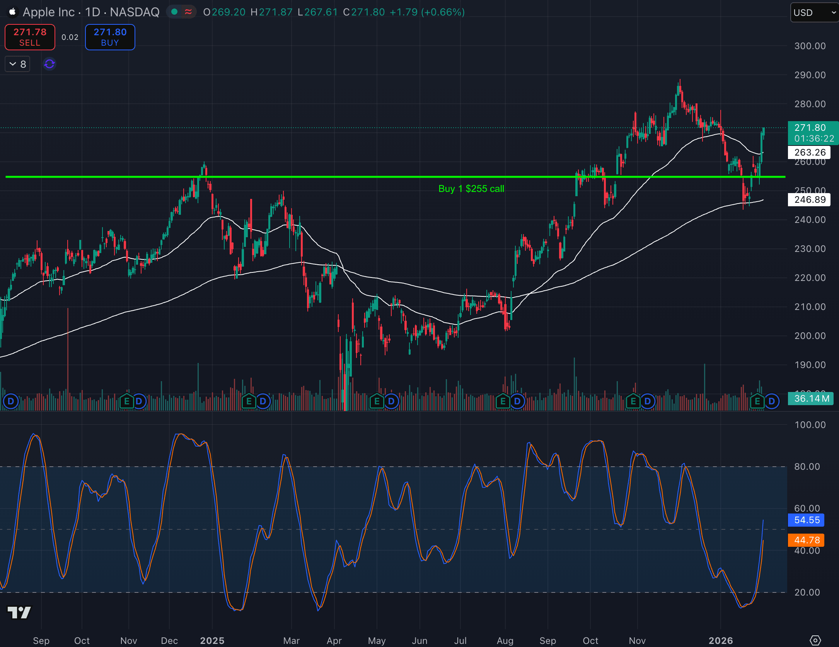Click the BUY button at 271.80
The height and width of the screenshot is (647, 839).
pyautogui.click(x=110, y=37)
